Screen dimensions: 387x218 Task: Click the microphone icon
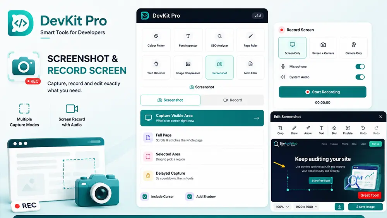coord(283,66)
